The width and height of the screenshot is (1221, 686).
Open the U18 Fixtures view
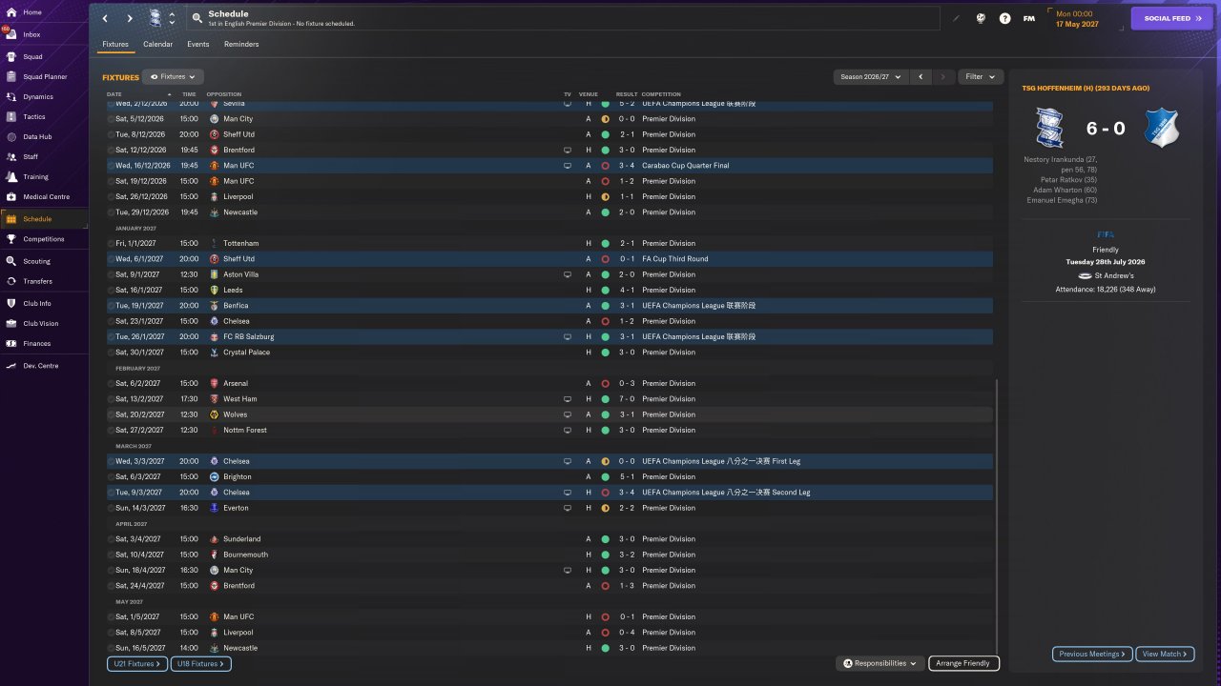[x=200, y=663]
